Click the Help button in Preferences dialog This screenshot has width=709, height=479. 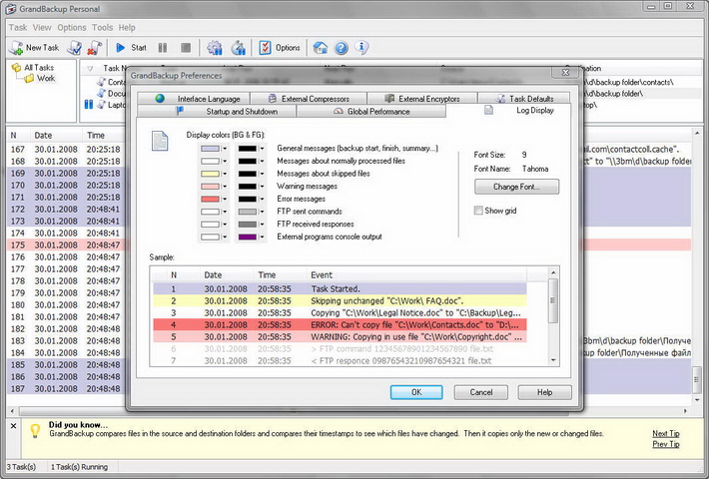(x=544, y=392)
